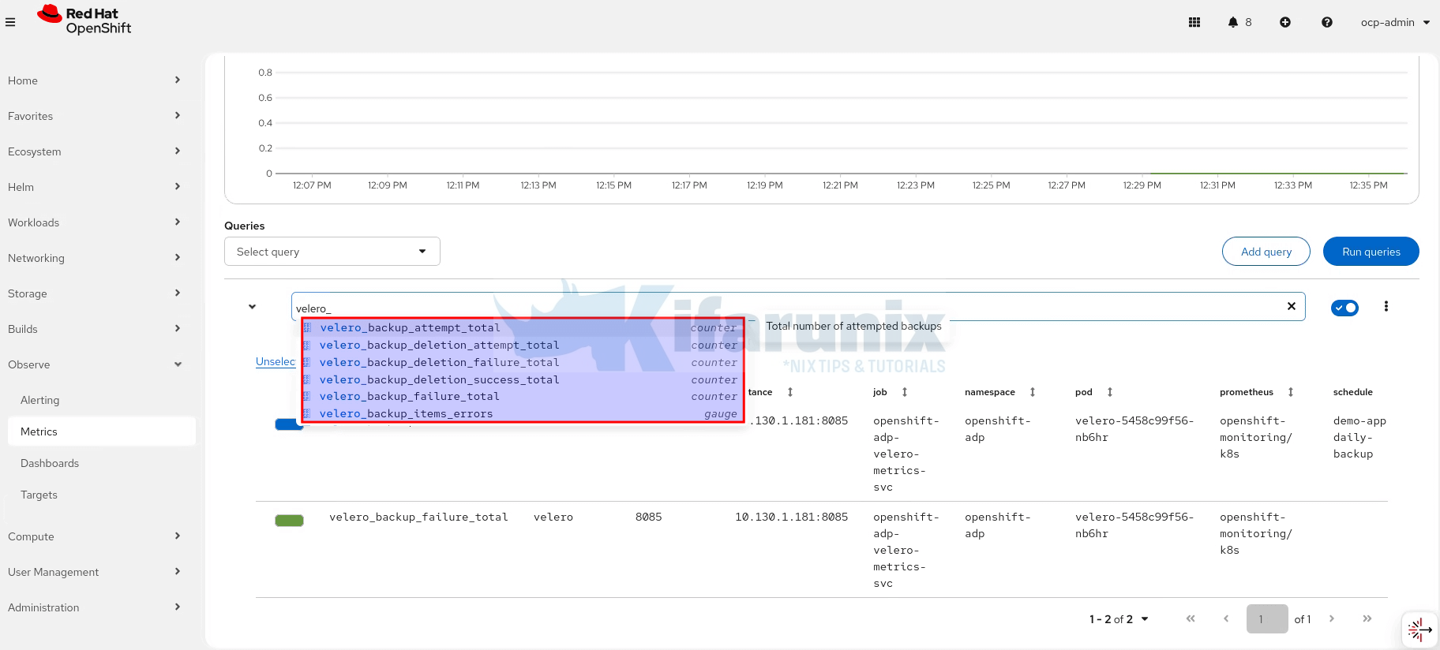This screenshot has width=1440, height=650.
Task: Expand the Ecosystem navigation section
Action: 95,151
